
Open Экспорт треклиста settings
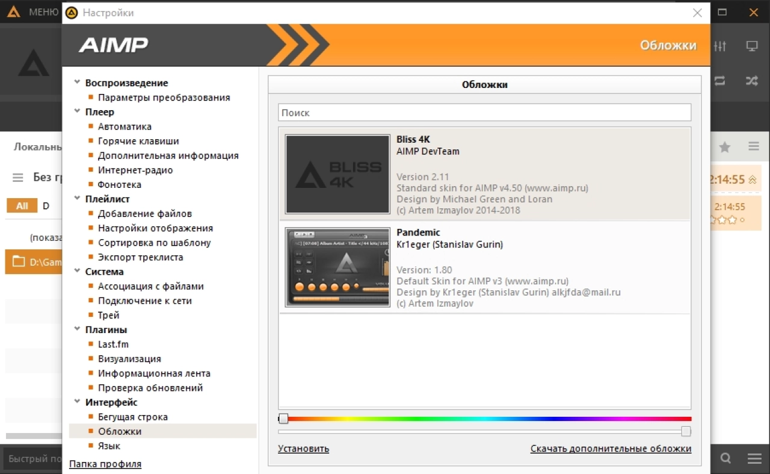point(140,257)
